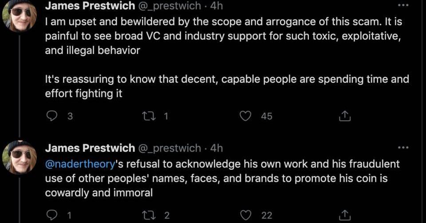Open more options on the first tweet
Image resolution: width=426 pixels, height=223 pixels.
click(x=402, y=5)
